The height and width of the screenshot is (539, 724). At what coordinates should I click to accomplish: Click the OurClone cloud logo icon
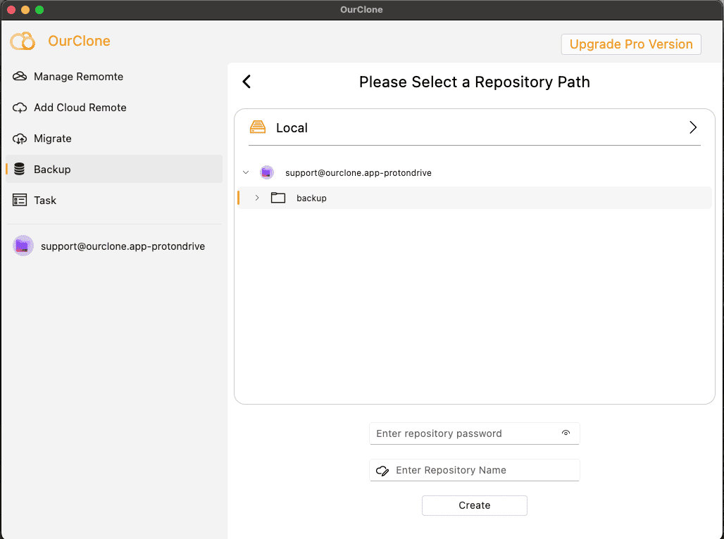(x=23, y=41)
